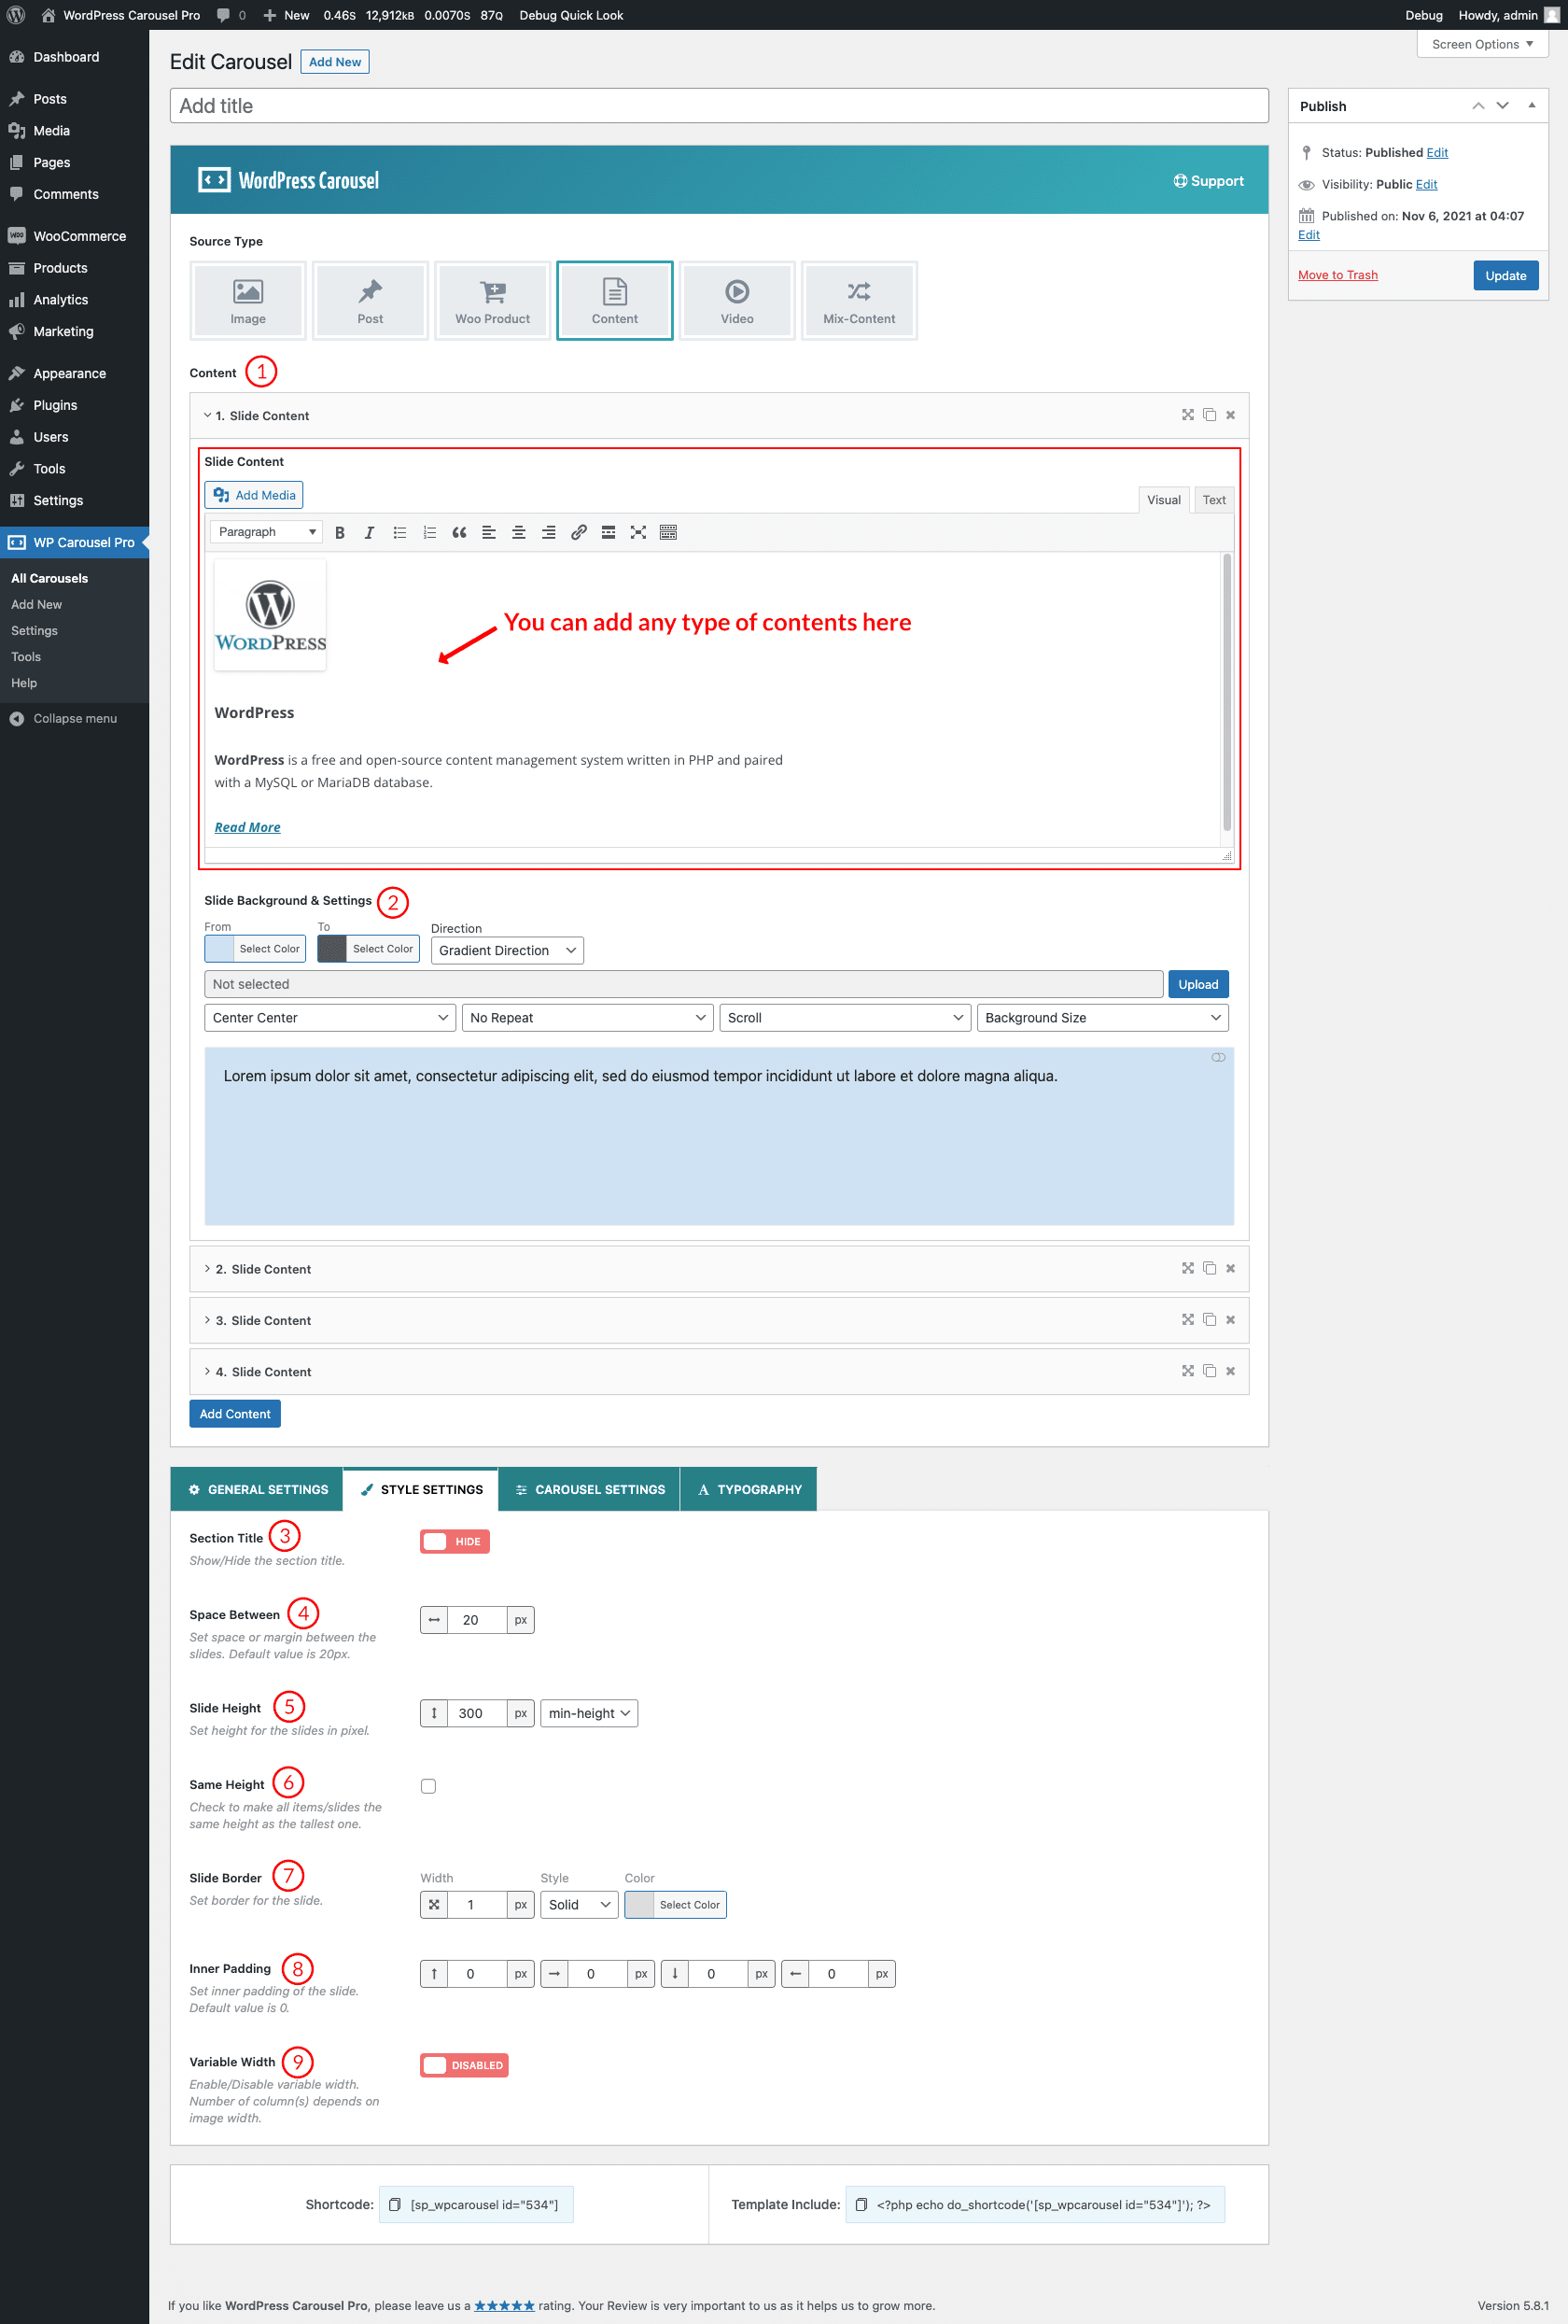The width and height of the screenshot is (1568, 2324).
Task: Click the Update button
Action: [1504, 275]
